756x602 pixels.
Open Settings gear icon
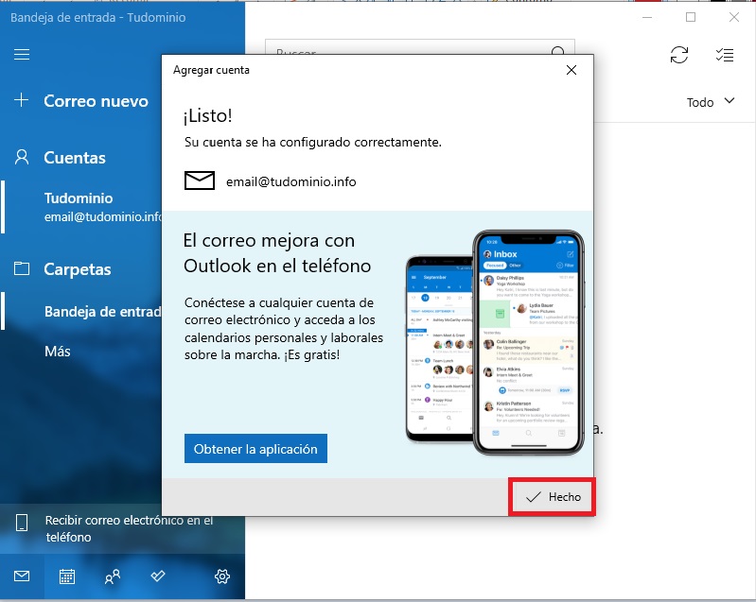click(x=221, y=576)
